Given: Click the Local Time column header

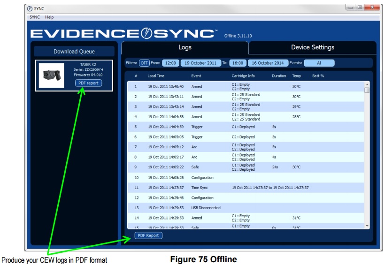Looking at the screenshot, I should point(156,76).
